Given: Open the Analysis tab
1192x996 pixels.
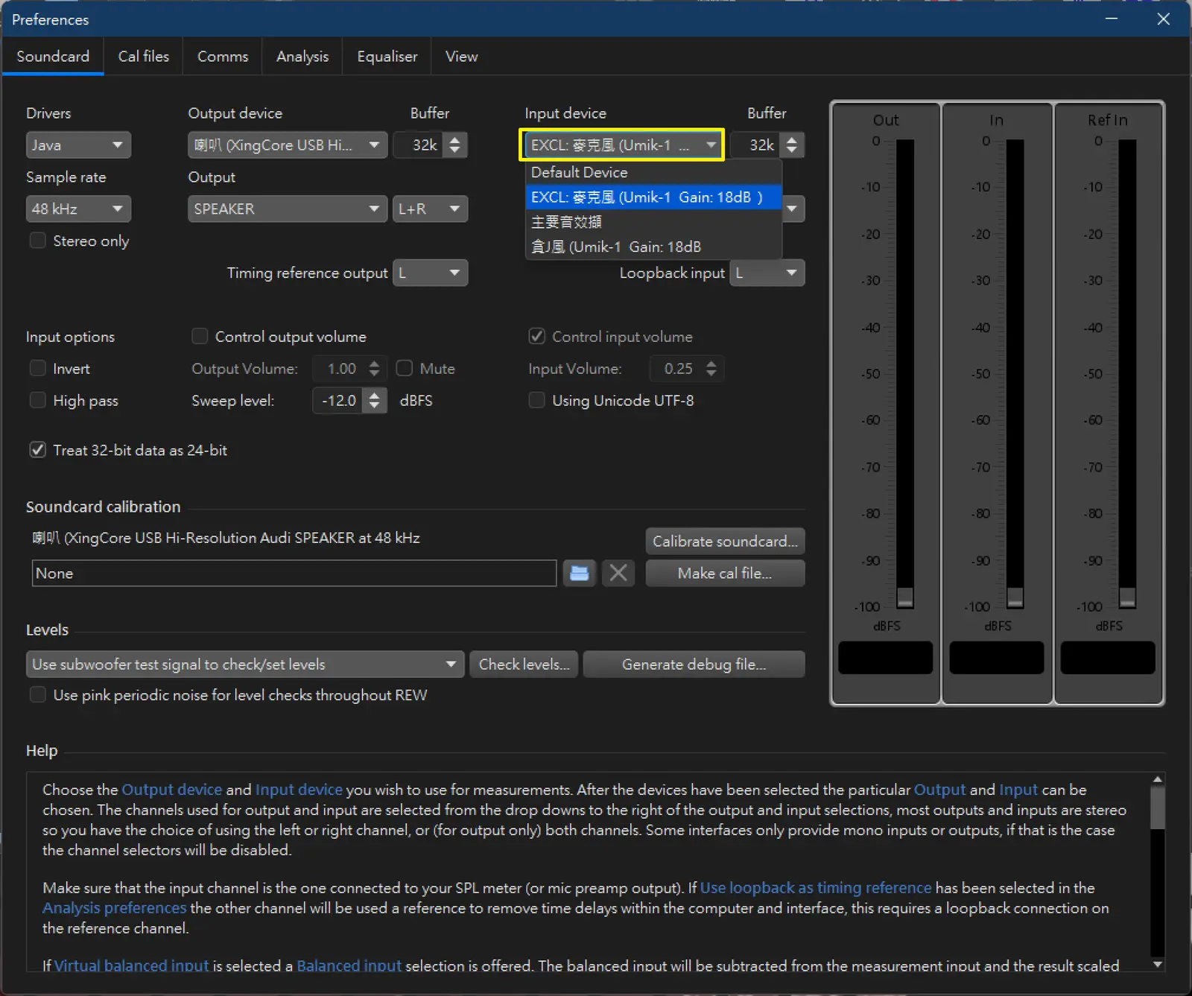Looking at the screenshot, I should point(302,57).
